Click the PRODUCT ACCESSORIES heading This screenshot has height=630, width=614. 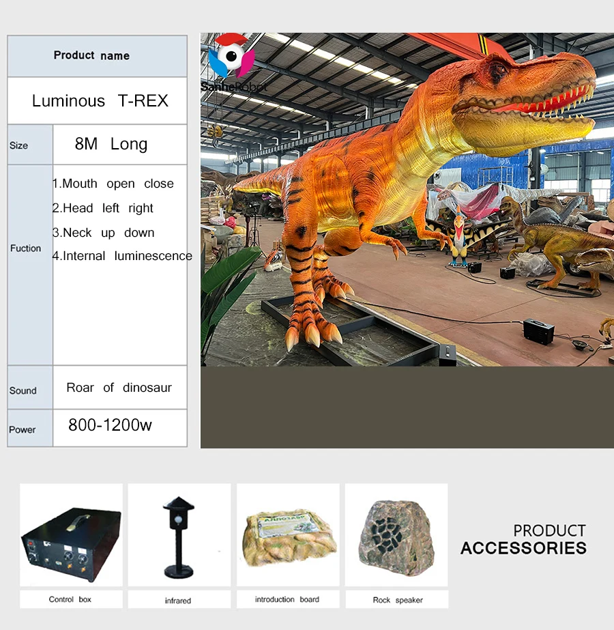tap(523, 539)
